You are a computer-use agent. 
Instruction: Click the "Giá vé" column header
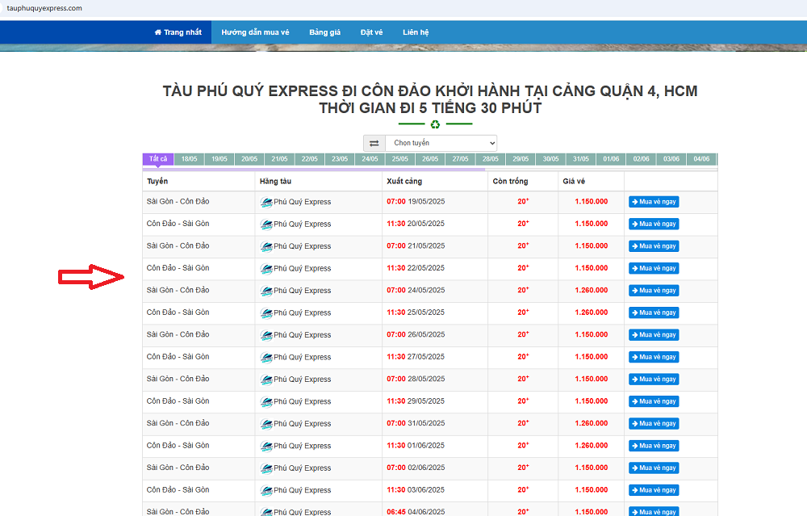click(574, 181)
